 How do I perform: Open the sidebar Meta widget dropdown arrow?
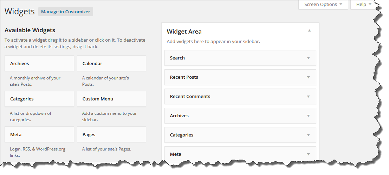[308, 154]
